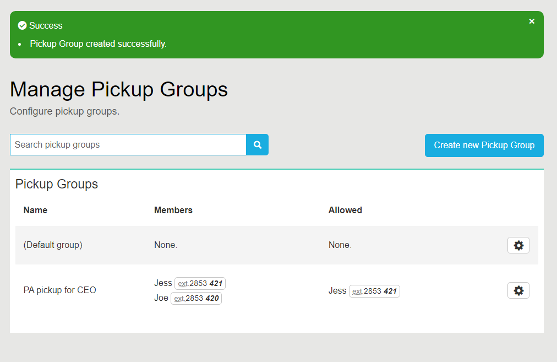Click the Manage Pickup Groups heading

click(x=119, y=89)
